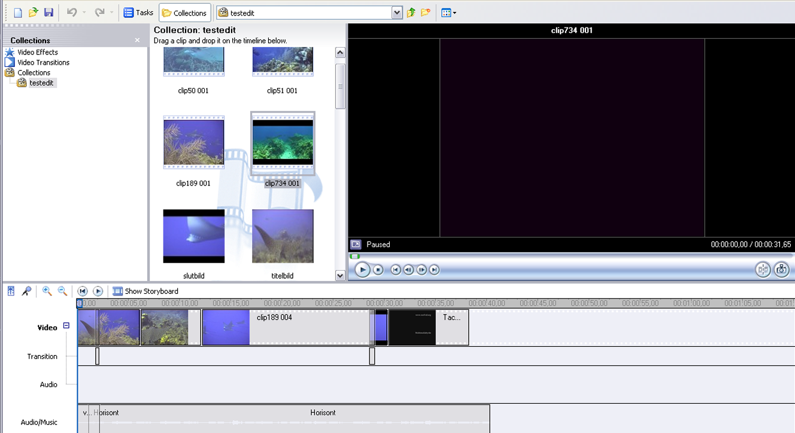Open the redo history dropdown arrow
795x433 pixels.
point(112,13)
